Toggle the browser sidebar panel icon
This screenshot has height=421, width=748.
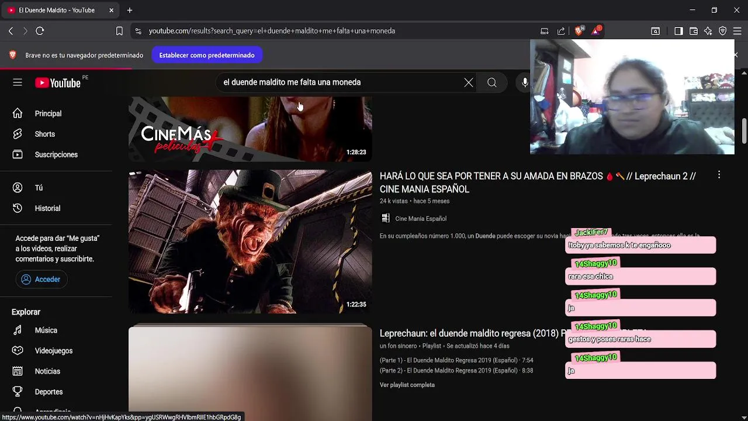tap(678, 31)
